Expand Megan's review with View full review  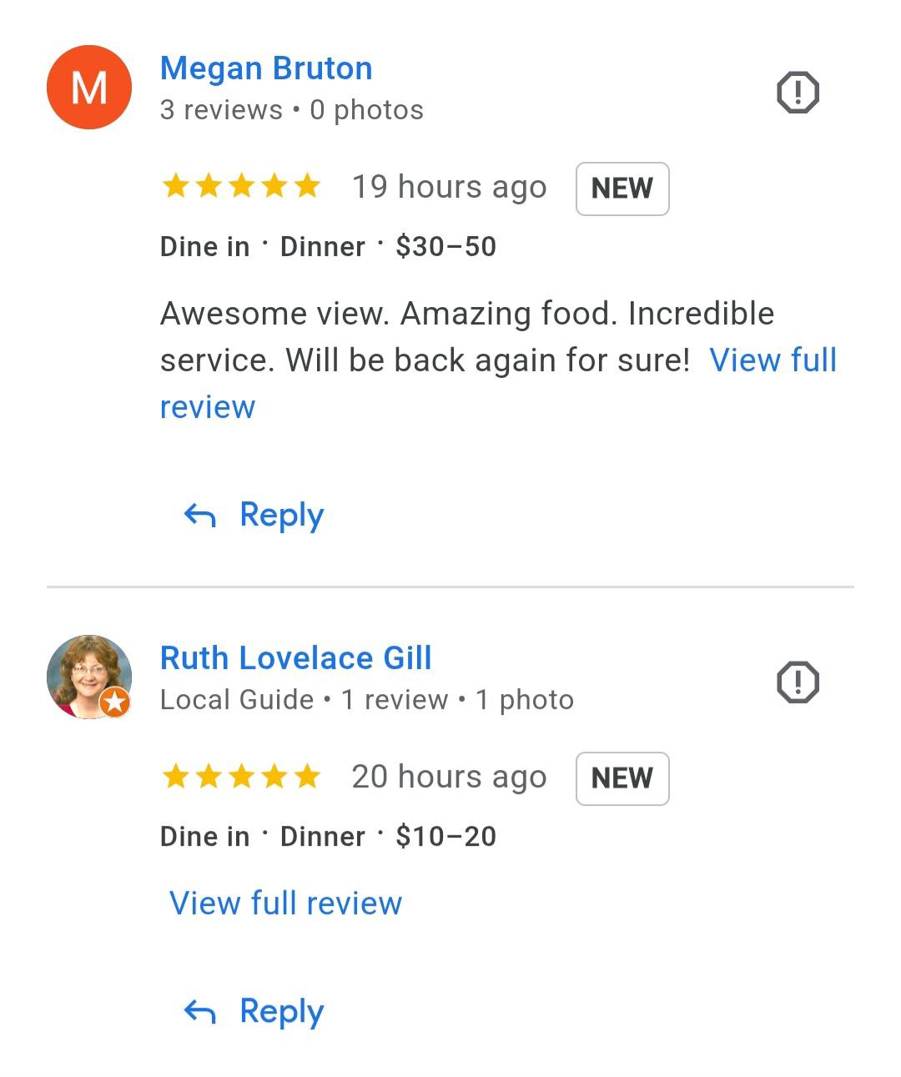(773, 360)
